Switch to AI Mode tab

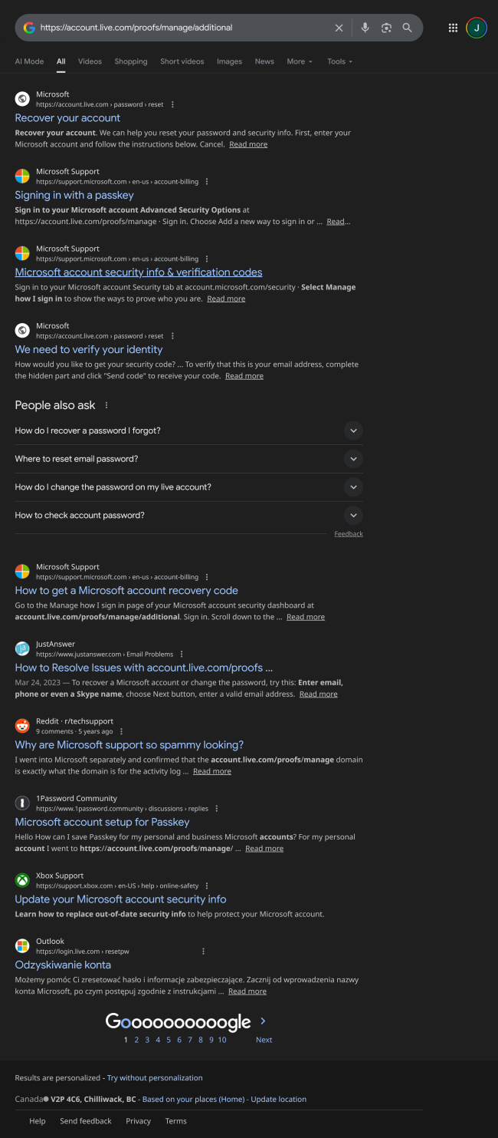(29, 61)
